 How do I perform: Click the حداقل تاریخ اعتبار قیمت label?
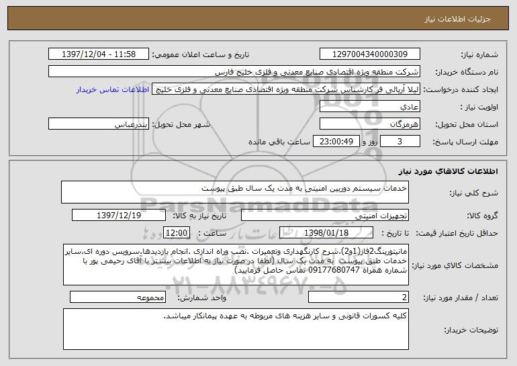[457, 233]
